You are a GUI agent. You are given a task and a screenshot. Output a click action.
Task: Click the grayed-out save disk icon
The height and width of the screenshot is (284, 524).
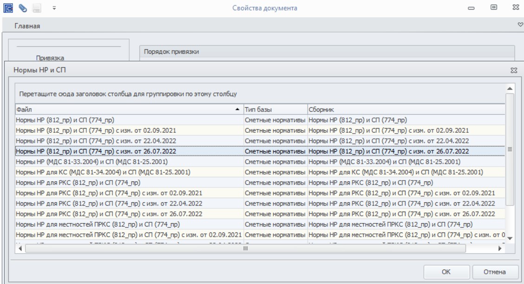coord(37,8)
